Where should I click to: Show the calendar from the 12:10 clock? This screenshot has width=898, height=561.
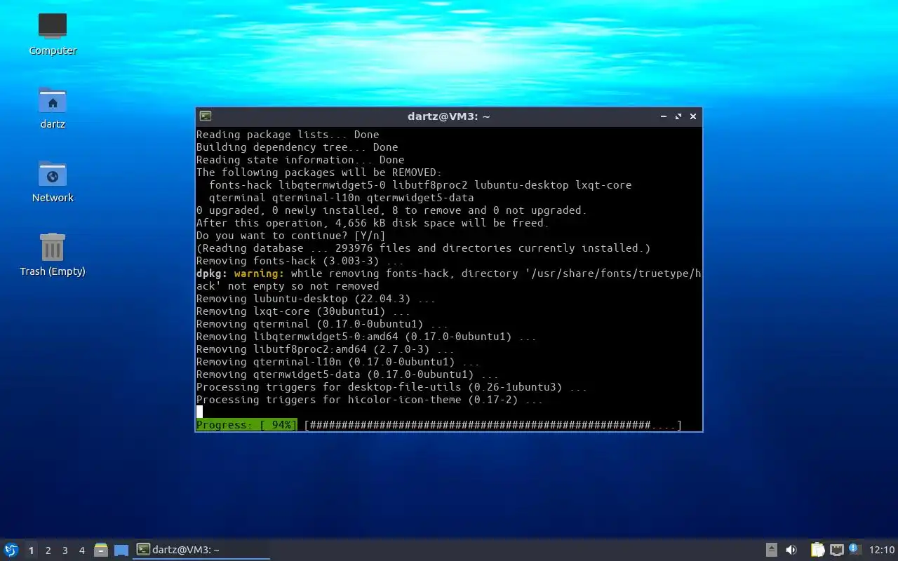click(x=882, y=550)
